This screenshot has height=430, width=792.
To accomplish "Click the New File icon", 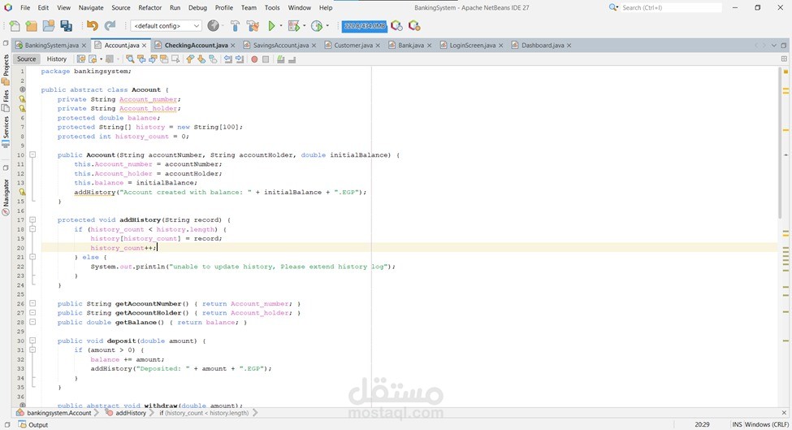I will coord(15,26).
